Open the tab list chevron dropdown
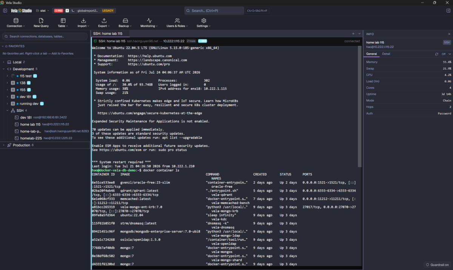 [x=359, y=34]
